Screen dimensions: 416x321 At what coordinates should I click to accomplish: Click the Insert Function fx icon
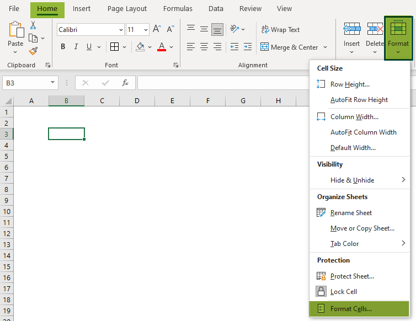(125, 83)
